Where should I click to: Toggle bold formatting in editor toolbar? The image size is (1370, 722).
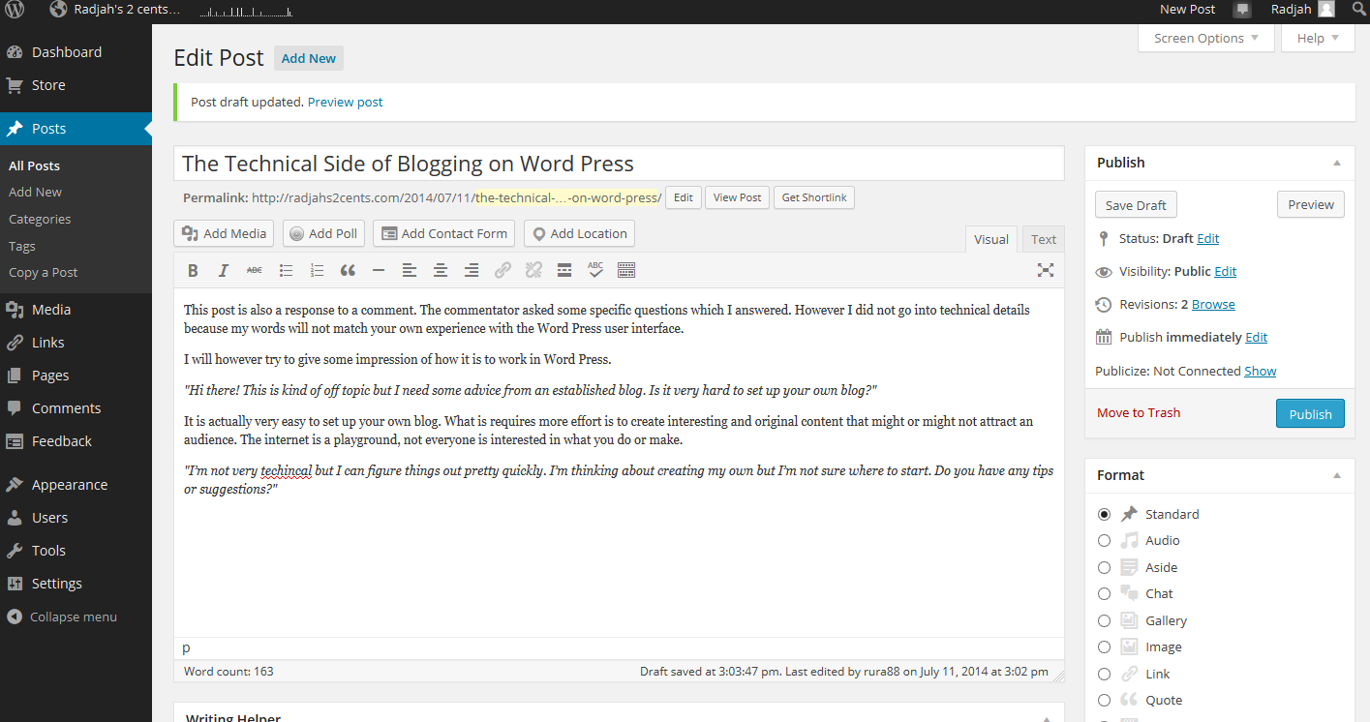[x=193, y=271]
